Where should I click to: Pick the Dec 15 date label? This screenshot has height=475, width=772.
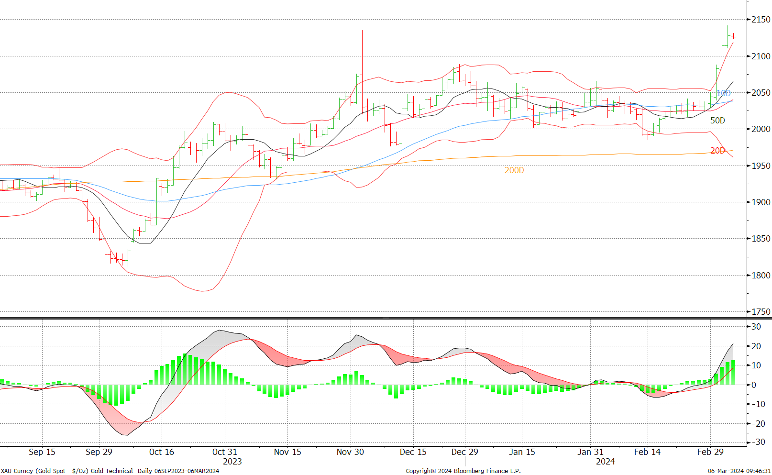(413, 452)
